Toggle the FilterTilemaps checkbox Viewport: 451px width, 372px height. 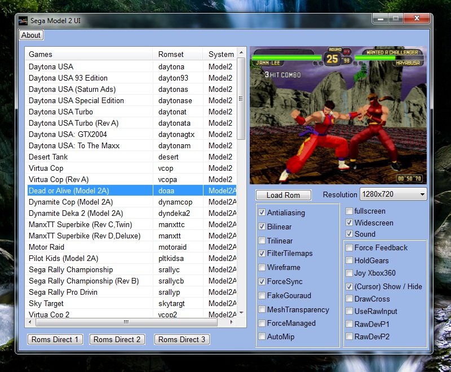point(262,253)
